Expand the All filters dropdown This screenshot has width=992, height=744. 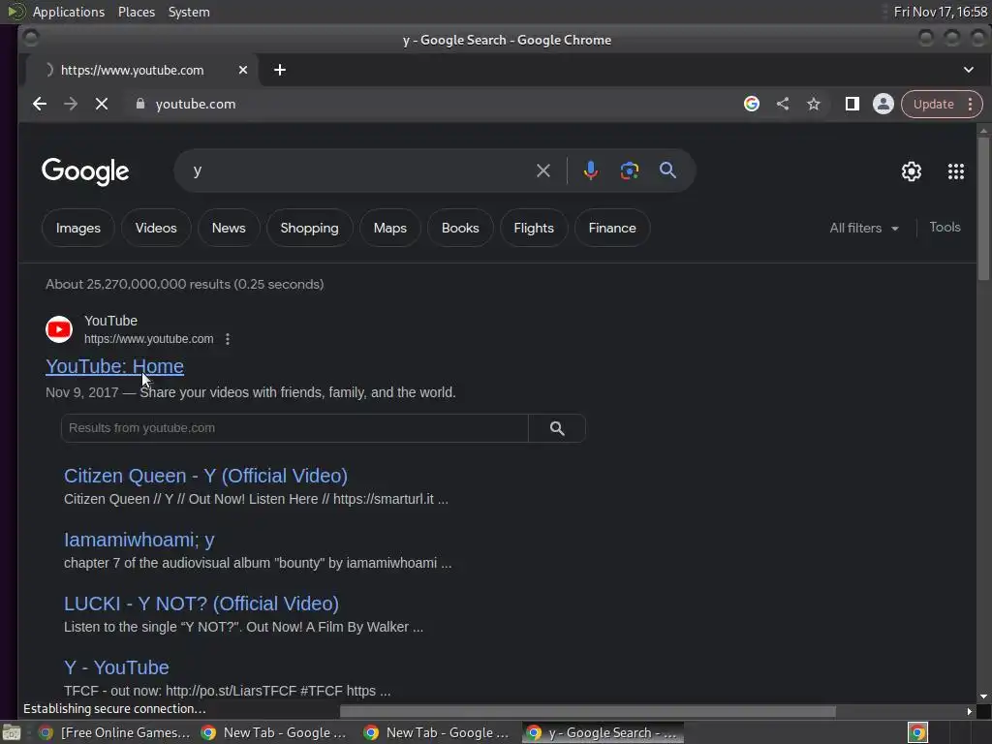pos(864,228)
